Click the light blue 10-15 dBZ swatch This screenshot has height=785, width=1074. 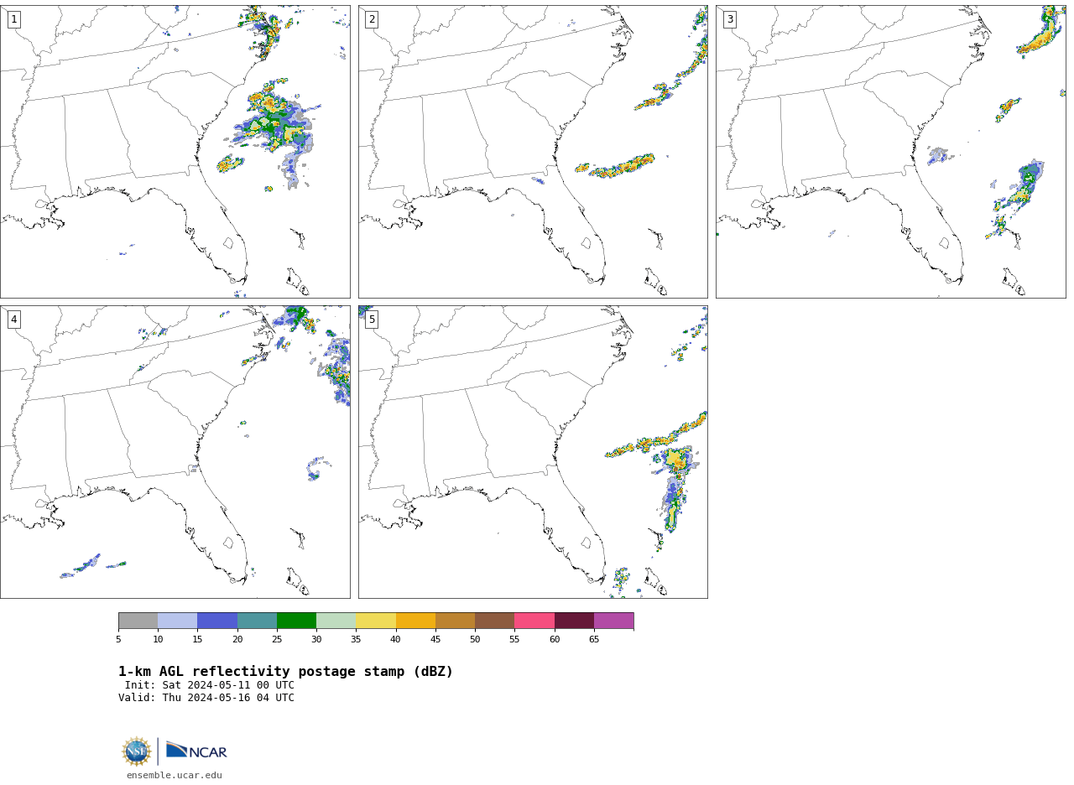click(178, 621)
